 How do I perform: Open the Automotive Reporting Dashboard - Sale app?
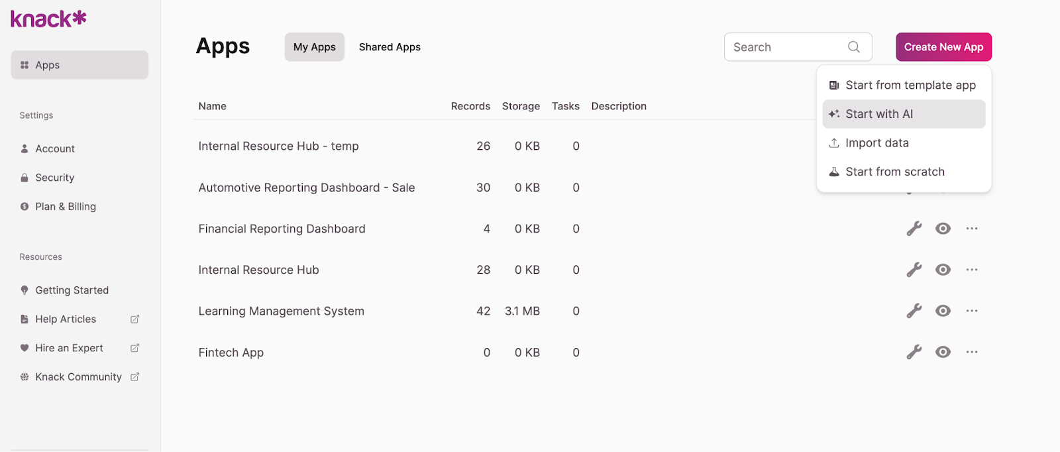tap(306, 188)
